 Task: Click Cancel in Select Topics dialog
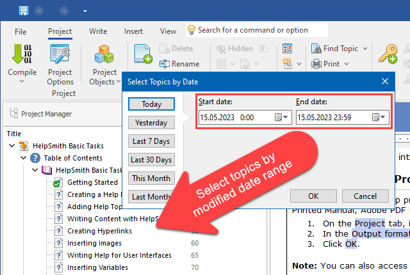click(x=365, y=196)
